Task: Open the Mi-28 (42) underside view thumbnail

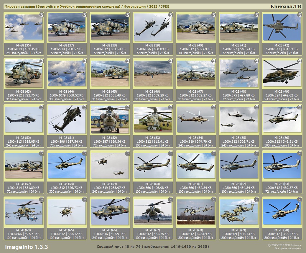Action: tap(282, 27)
